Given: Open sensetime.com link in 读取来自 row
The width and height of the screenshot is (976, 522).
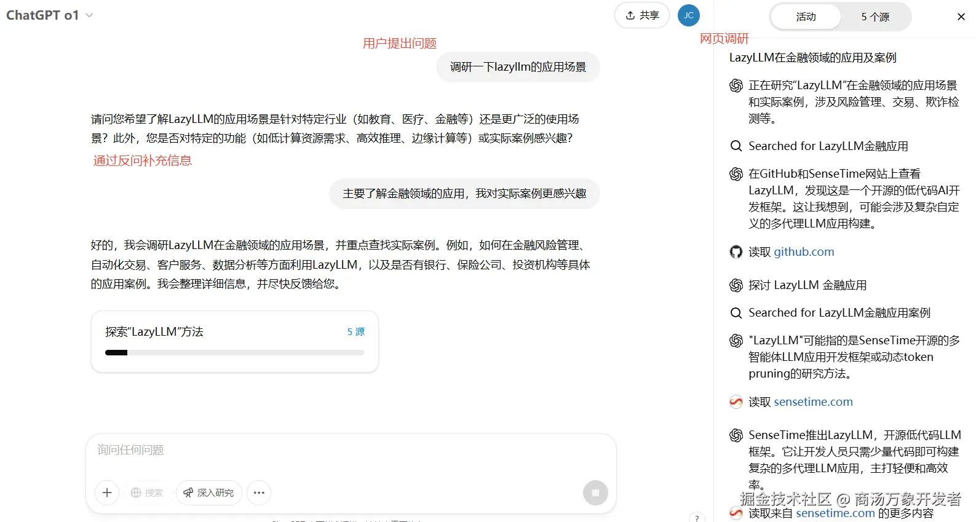Looking at the screenshot, I should pos(835,513).
